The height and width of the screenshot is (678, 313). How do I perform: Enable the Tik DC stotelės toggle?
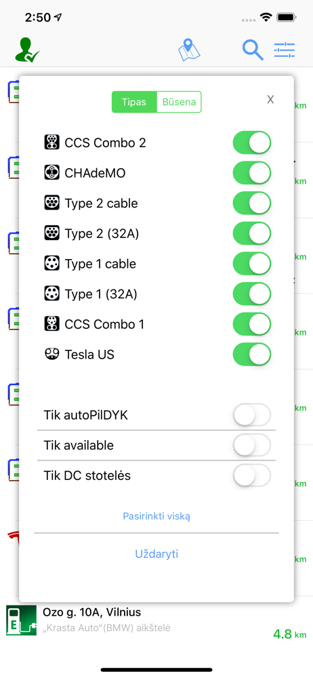click(x=252, y=476)
